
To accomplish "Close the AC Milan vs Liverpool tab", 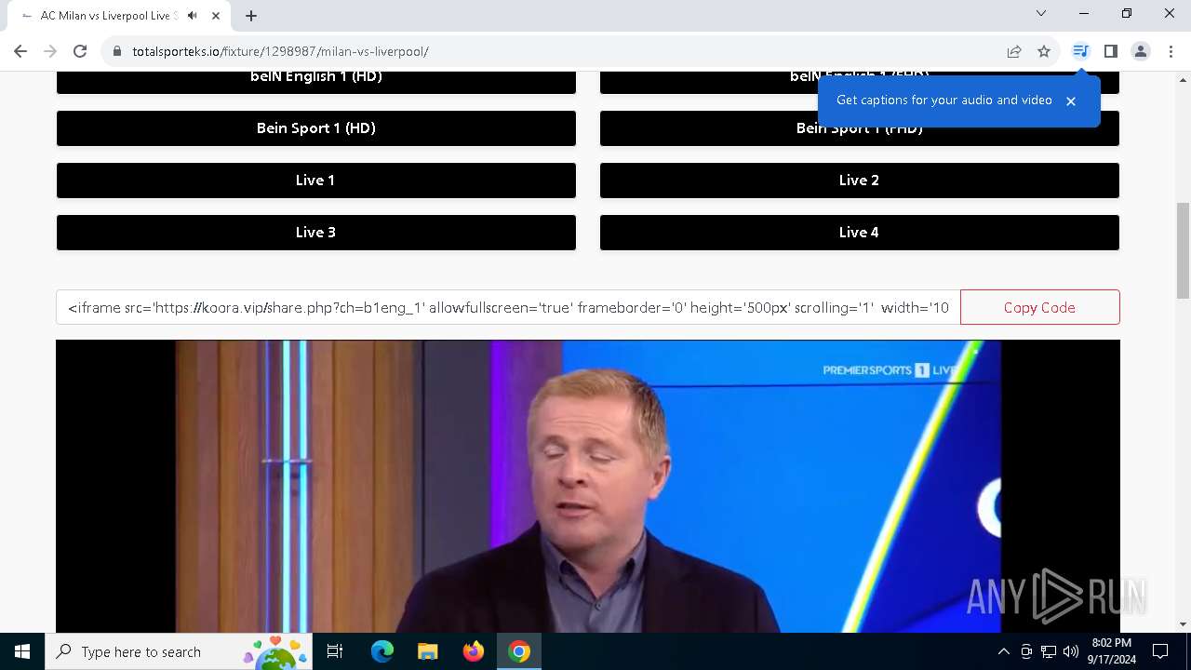I will [217, 16].
